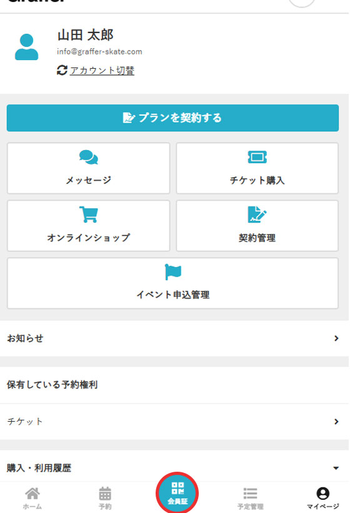Select the 契約管理 contract pen icon
The height and width of the screenshot is (513, 350).
257,215
